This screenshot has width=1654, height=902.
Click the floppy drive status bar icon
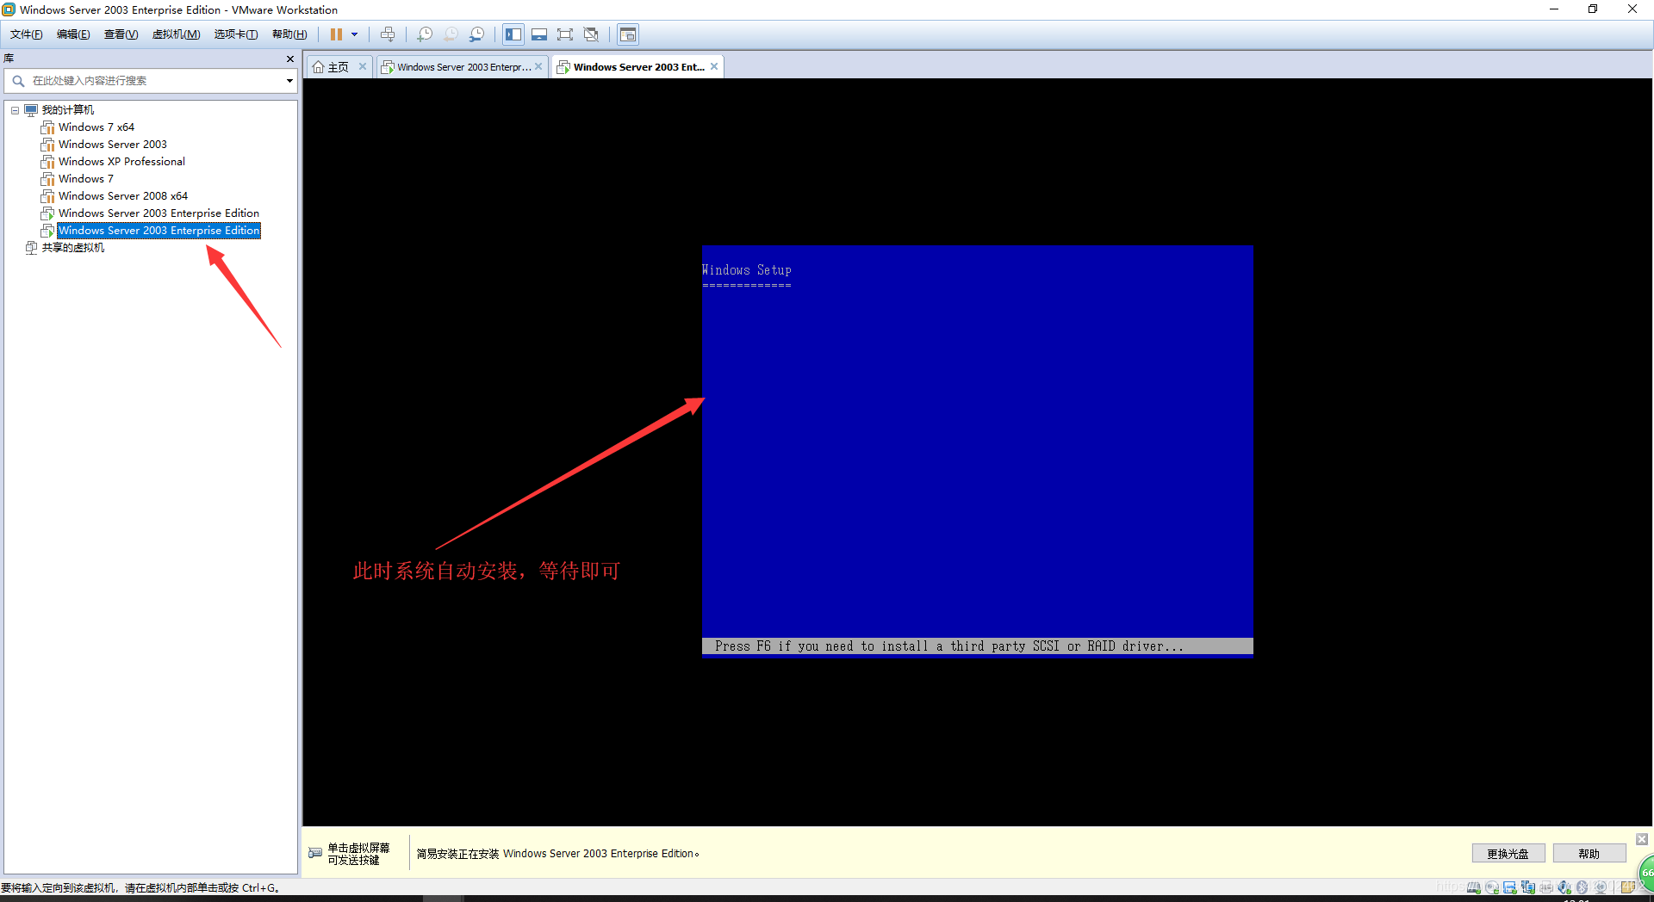click(x=1510, y=887)
